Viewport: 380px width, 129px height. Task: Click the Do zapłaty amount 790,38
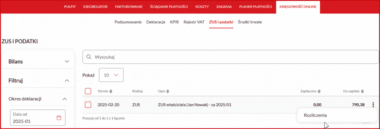358,105
